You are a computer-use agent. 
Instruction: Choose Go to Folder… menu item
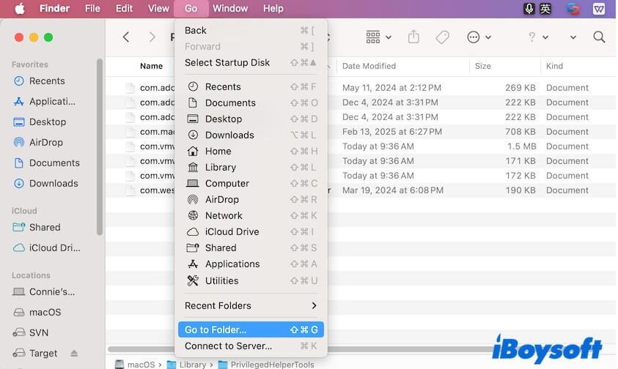click(x=250, y=330)
